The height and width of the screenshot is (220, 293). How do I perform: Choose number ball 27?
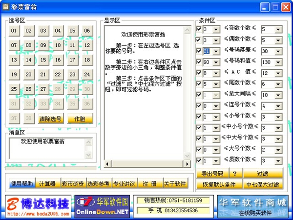coord(43,89)
